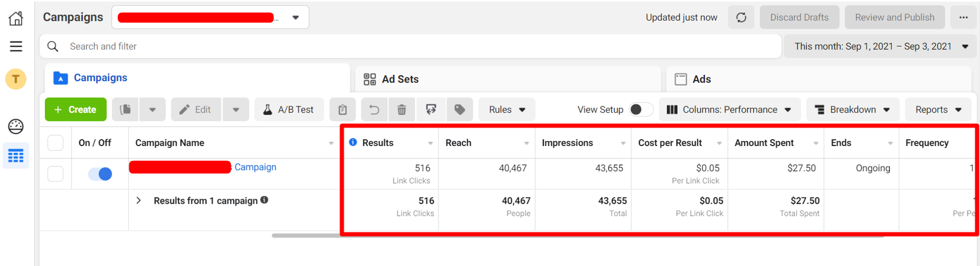Click the undo arrow icon
Screen dimensions: 980x266
click(374, 110)
